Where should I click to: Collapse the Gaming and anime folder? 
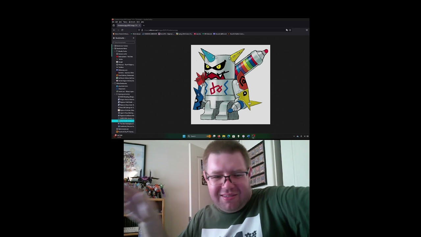coord(115,94)
